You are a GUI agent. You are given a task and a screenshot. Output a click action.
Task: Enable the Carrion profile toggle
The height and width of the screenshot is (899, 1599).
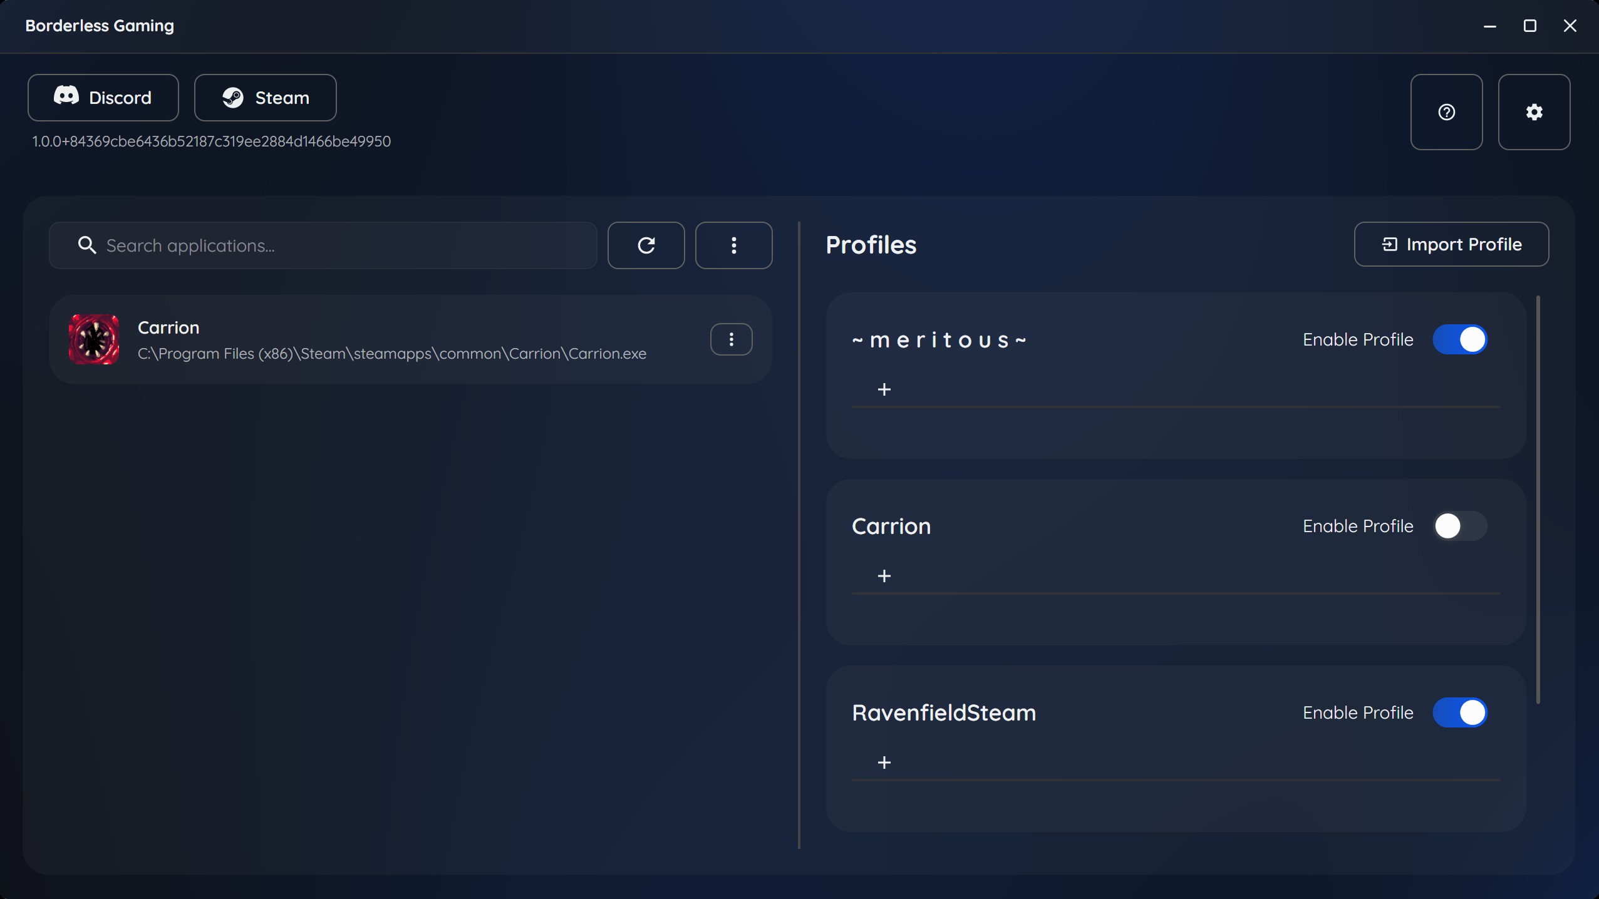[1459, 526]
